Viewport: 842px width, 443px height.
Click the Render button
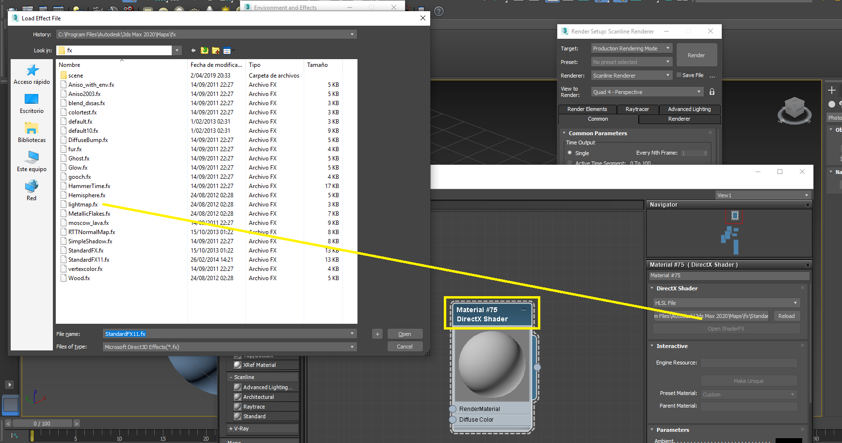click(696, 55)
